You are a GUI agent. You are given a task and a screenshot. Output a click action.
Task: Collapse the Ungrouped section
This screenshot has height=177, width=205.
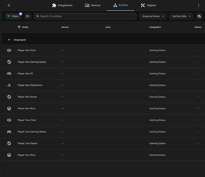point(9,40)
